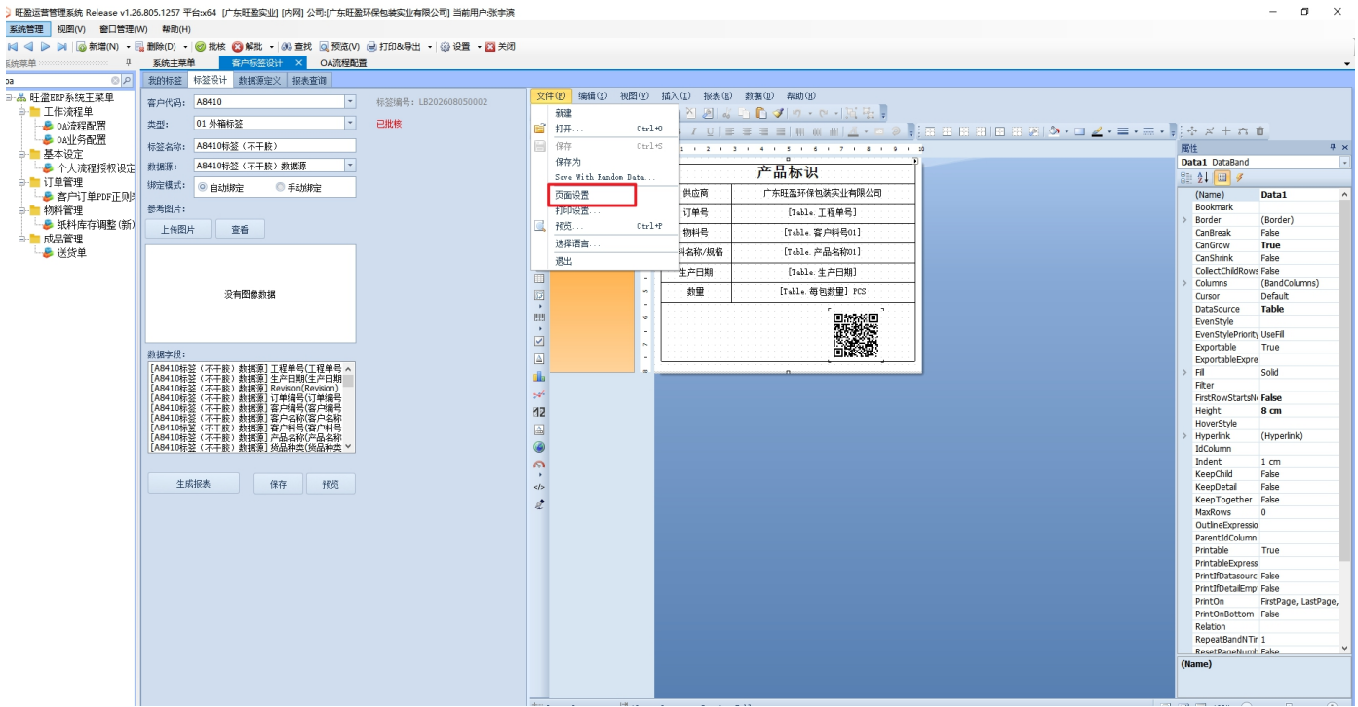Expand the Fill property row

tap(1184, 372)
